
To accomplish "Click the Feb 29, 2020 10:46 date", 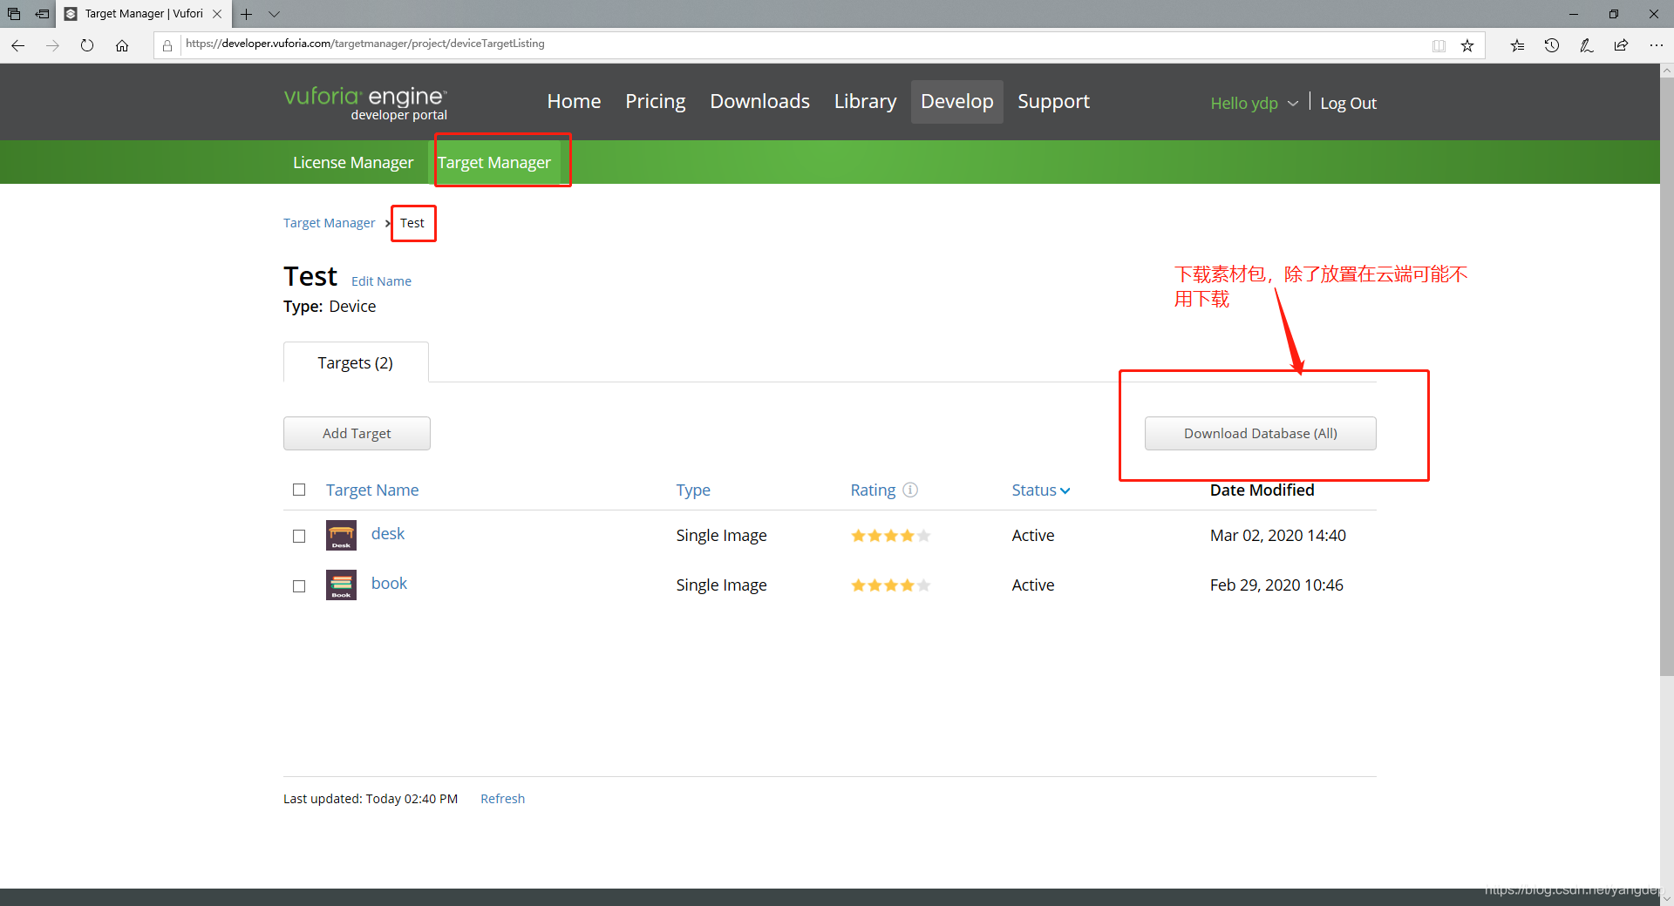I will coord(1276,585).
